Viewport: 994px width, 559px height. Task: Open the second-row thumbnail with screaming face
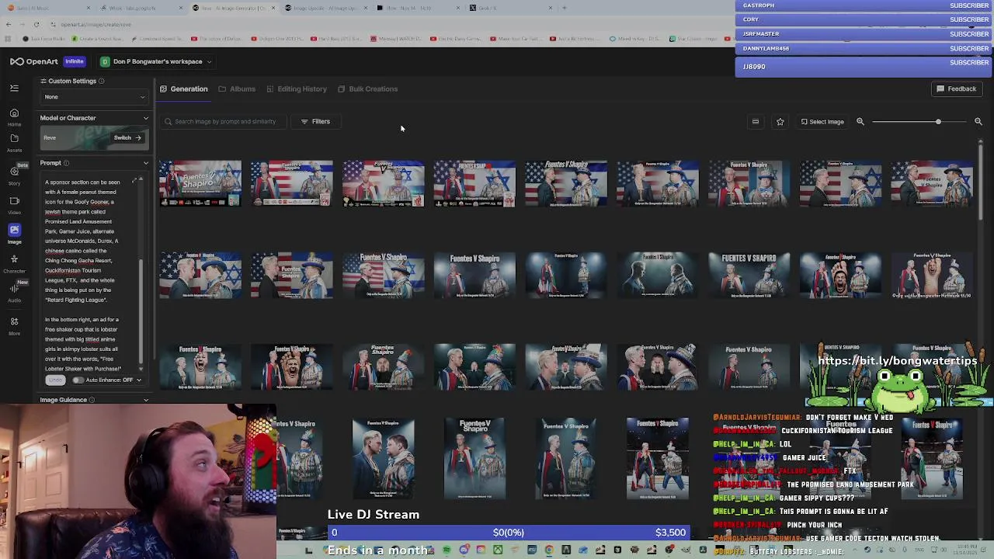840,276
